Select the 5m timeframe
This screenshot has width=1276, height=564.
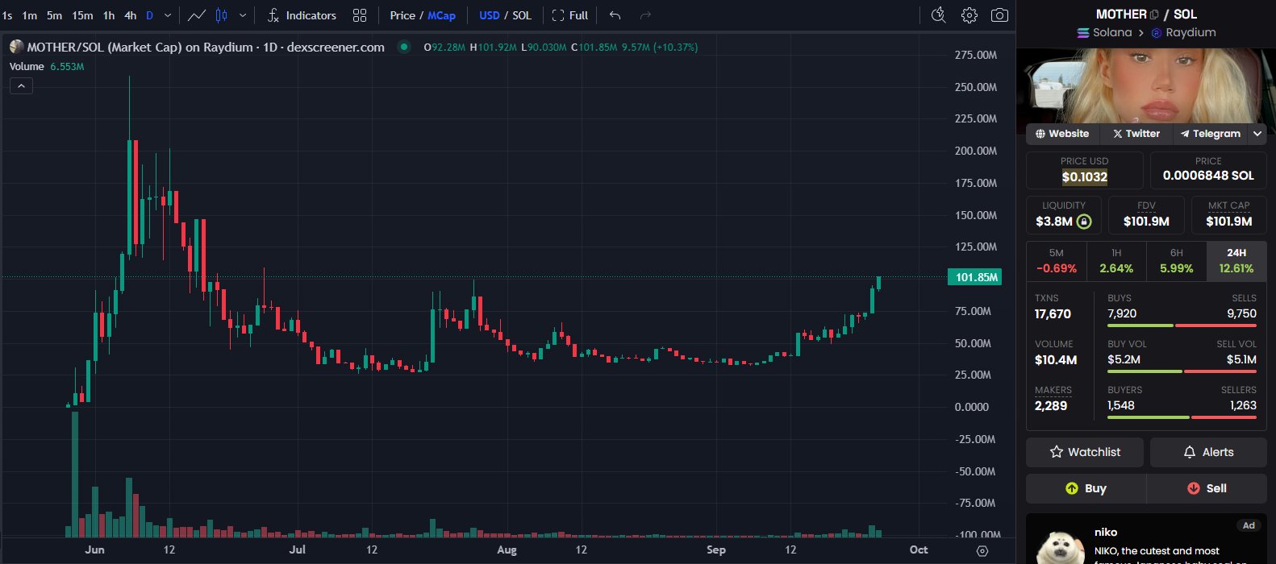pyautogui.click(x=54, y=15)
